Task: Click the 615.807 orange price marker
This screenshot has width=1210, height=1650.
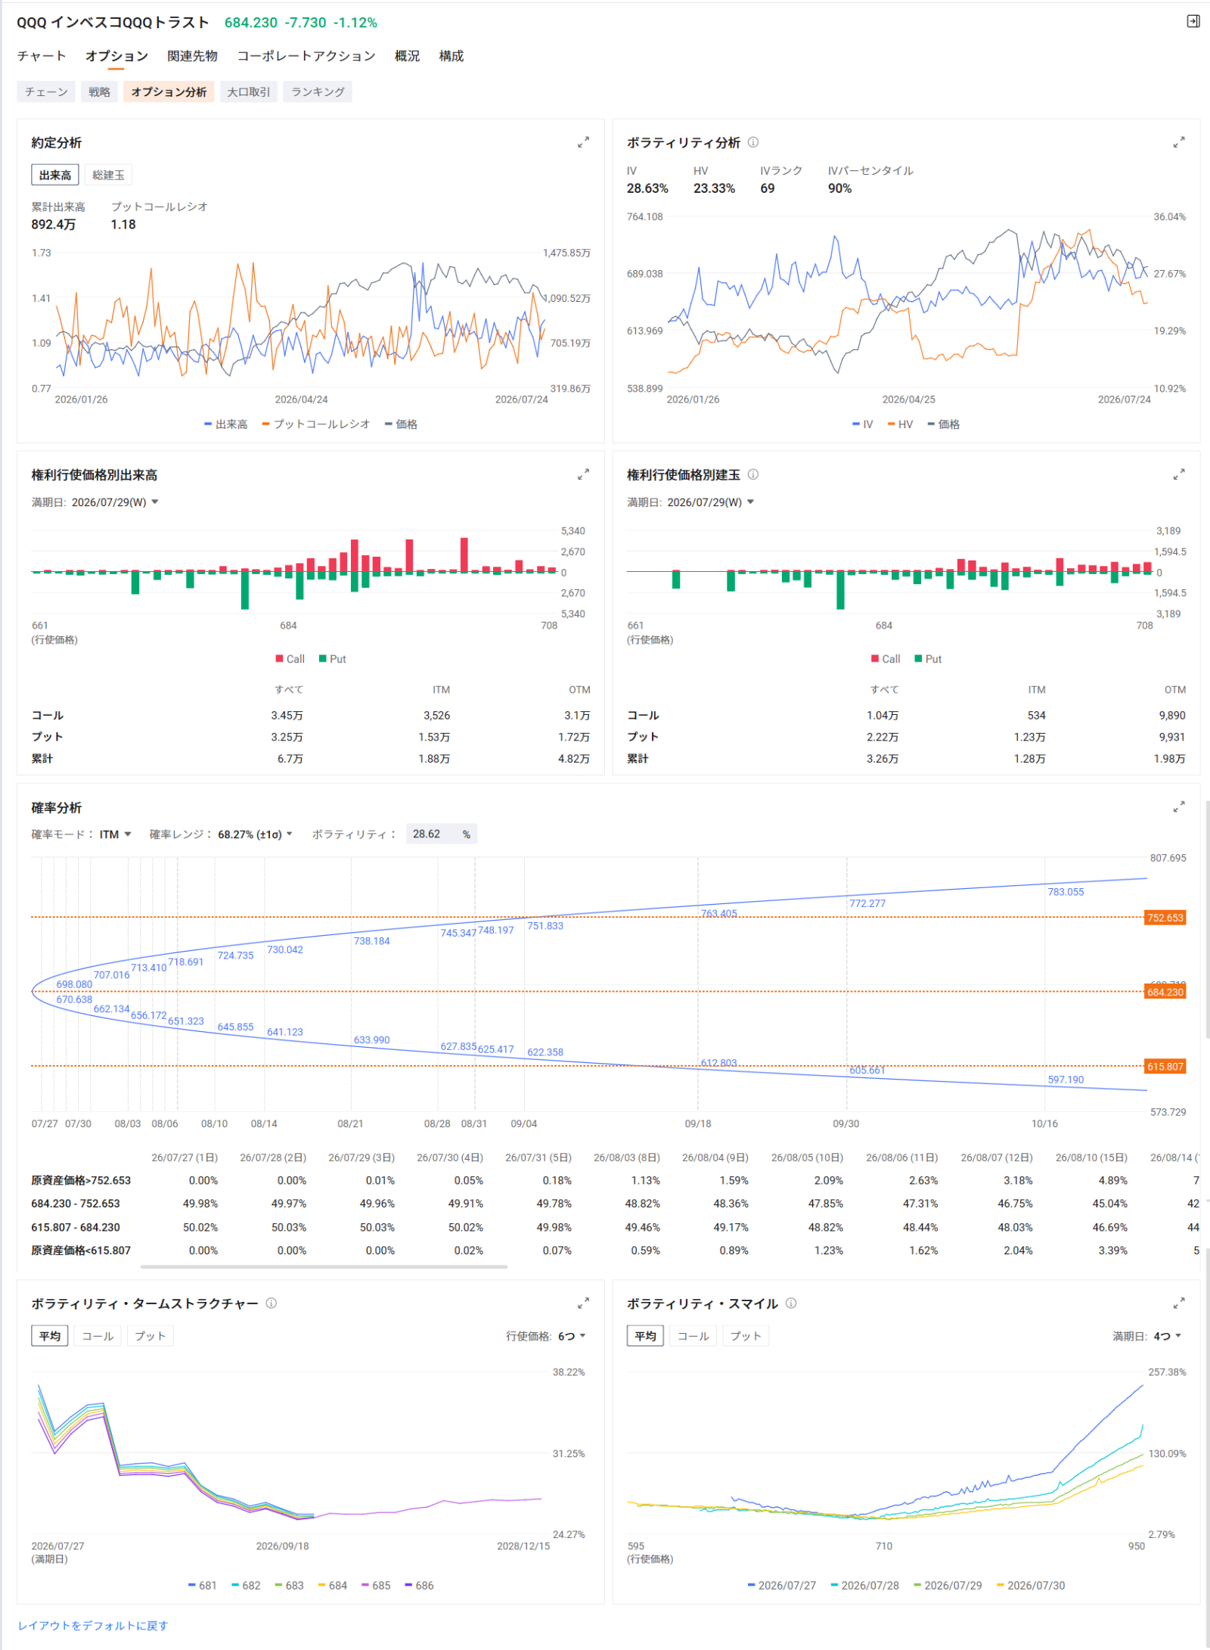Action: click(1165, 1067)
